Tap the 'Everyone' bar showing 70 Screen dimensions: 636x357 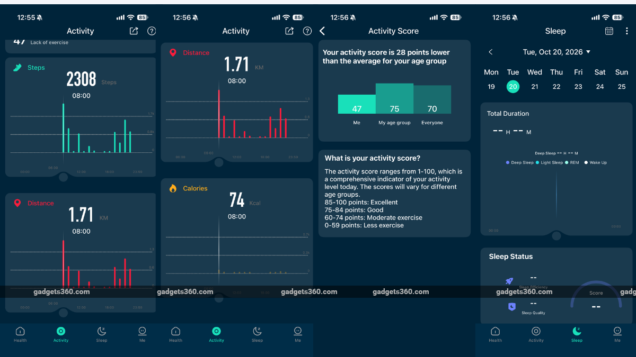(x=432, y=99)
